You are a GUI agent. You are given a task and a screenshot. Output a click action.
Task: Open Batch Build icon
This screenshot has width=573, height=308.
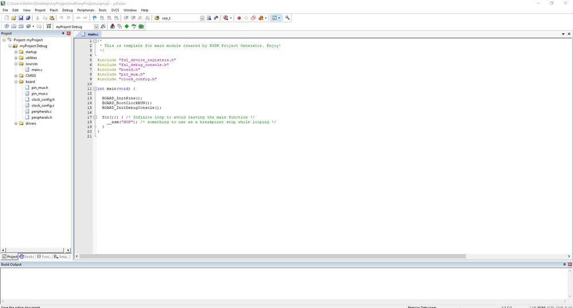28,26
